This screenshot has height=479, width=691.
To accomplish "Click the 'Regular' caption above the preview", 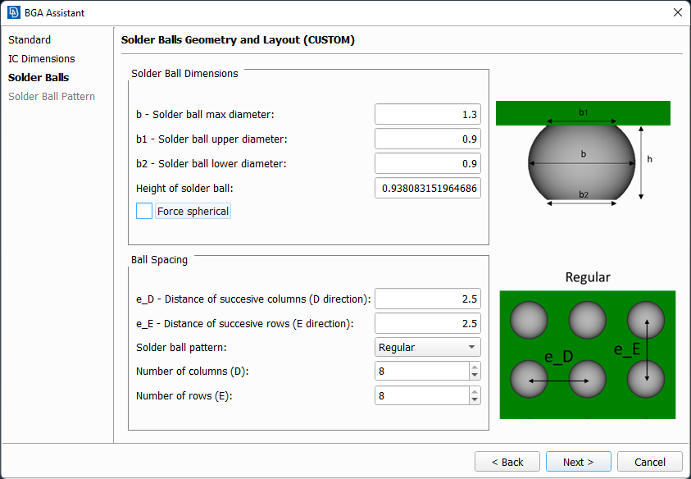I will (588, 277).
